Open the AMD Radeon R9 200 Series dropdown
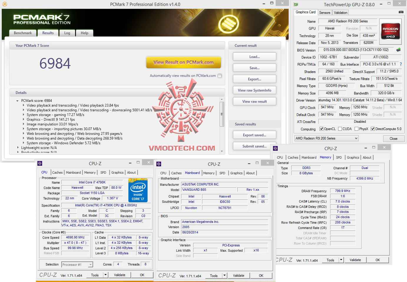Viewport: 407px width, 282px height. (326, 138)
